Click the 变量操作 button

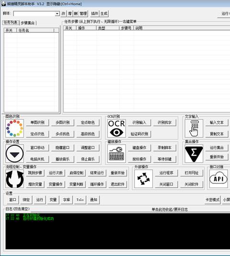tap(56, 184)
